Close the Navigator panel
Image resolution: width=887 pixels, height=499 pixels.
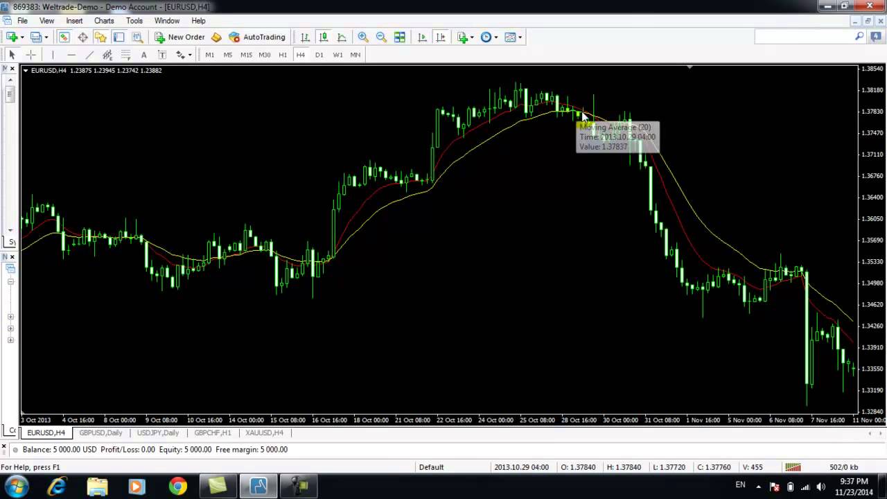coord(12,256)
